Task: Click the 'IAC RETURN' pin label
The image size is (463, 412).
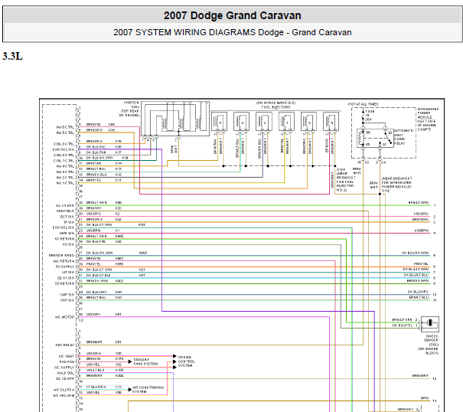Action: (x=64, y=261)
